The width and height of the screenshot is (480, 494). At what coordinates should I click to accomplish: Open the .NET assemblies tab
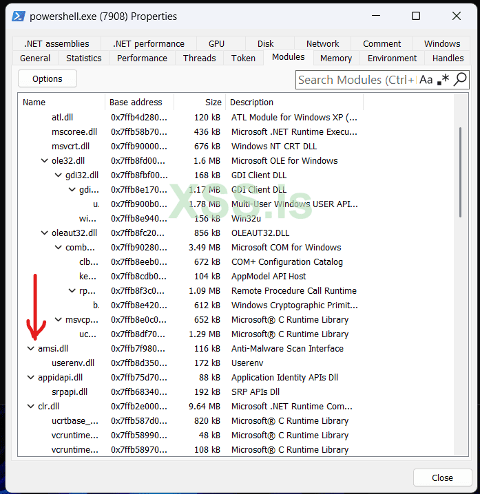[x=56, y=44]
